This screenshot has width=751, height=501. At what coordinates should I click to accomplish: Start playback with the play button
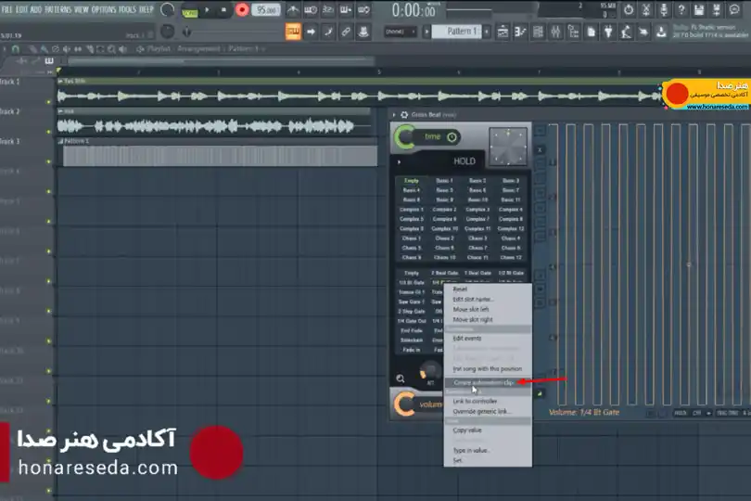(207, 9)
